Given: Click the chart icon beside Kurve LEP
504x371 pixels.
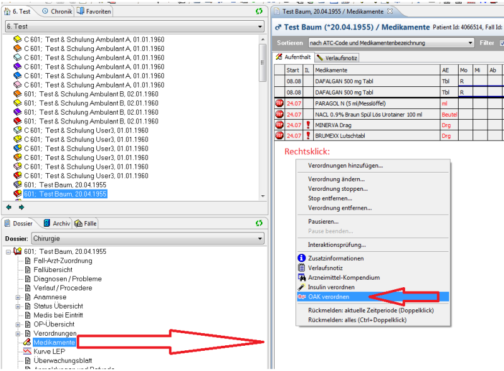Looking at the screenshot, I should click(27, 351).
